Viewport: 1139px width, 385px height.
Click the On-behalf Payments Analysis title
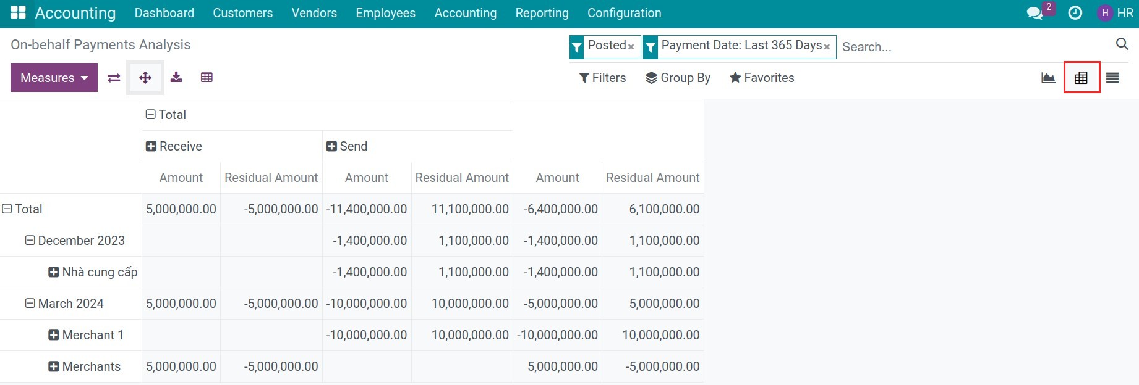pos(101,45)
